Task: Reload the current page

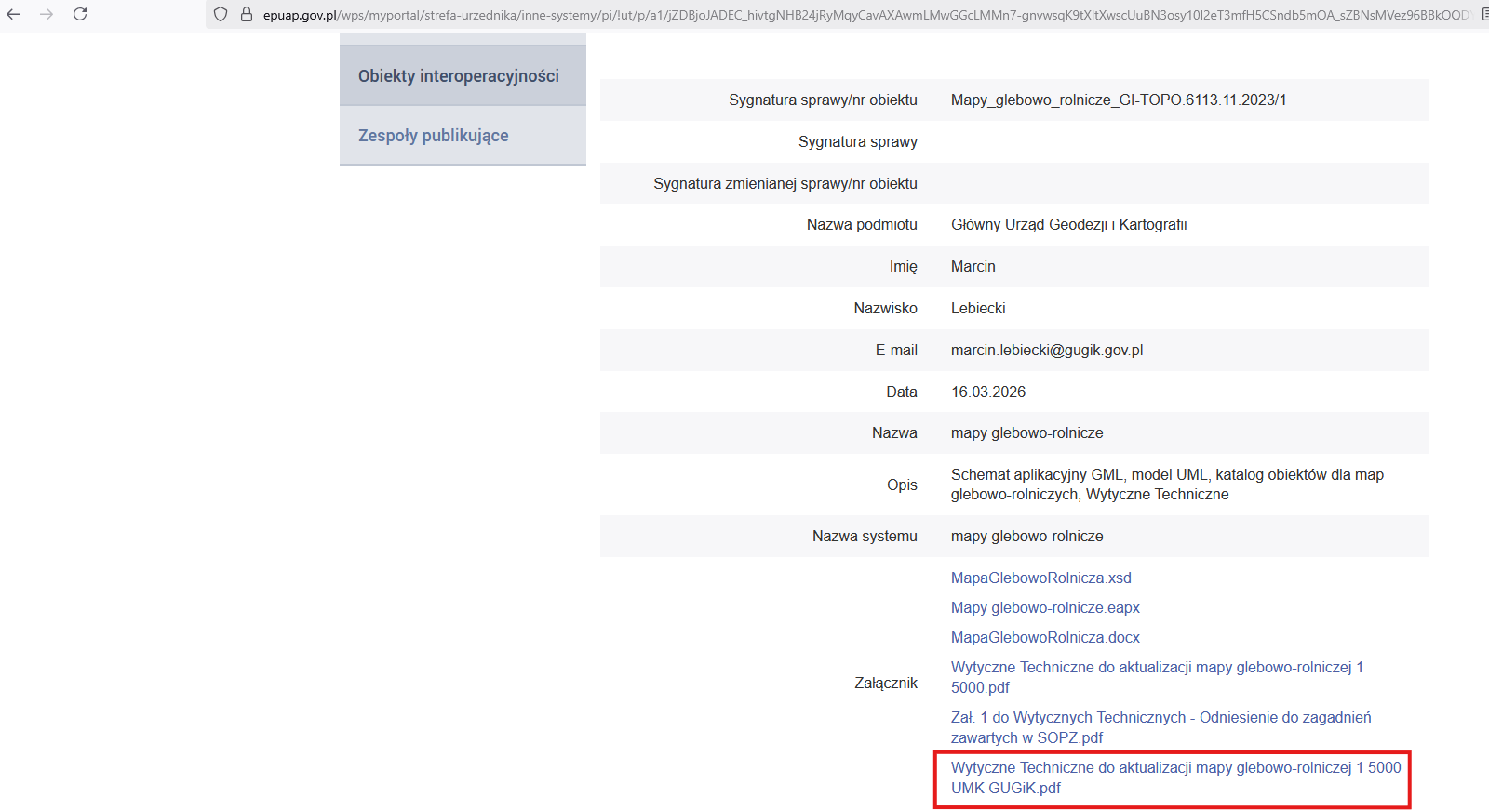Action: pos(80,14)
